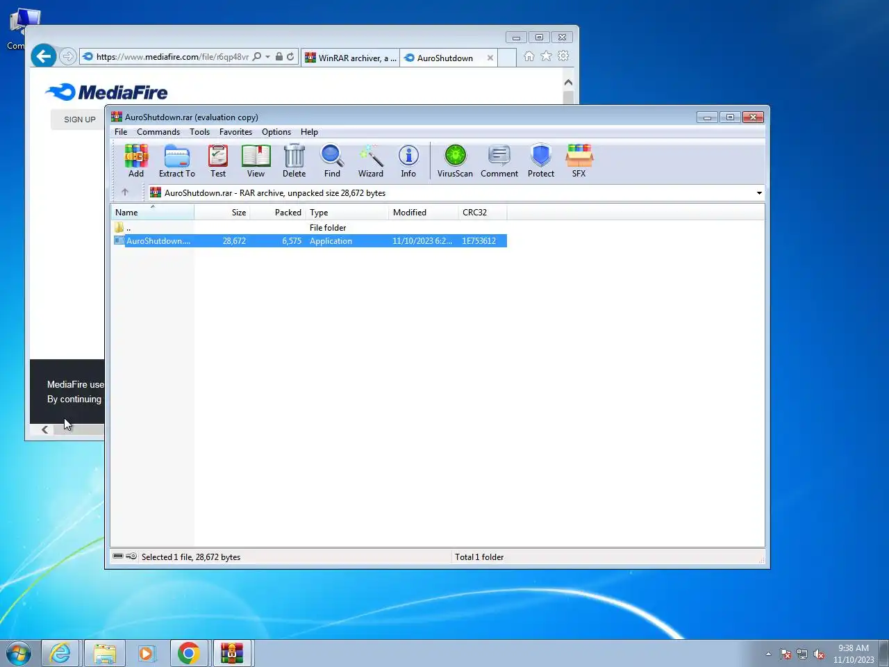Screen dimensions: 889x667
Task: Switch to WinRAR archiver browser tab
Action: (351, 58)
